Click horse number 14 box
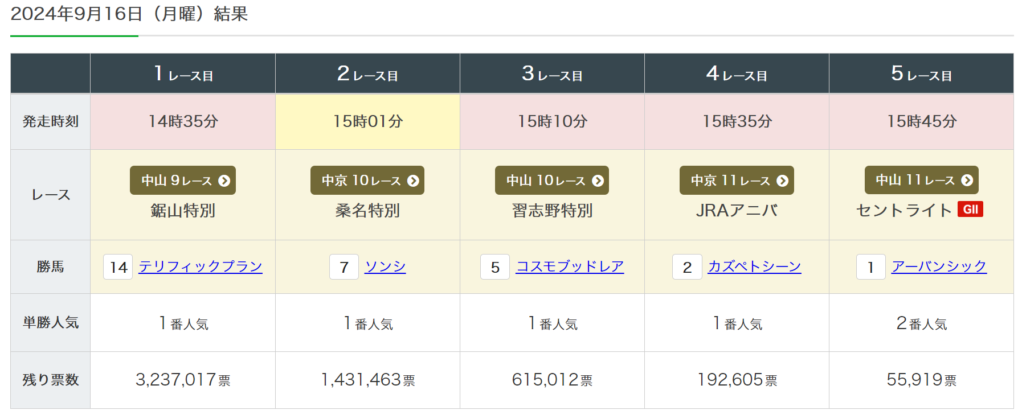Screen dimensions: 1018x414 coord(118,267)
